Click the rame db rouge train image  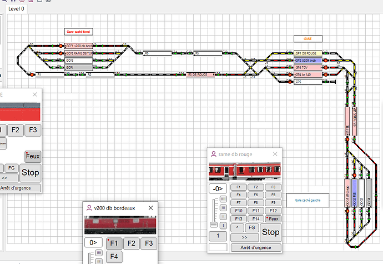[x=244, y=171]
